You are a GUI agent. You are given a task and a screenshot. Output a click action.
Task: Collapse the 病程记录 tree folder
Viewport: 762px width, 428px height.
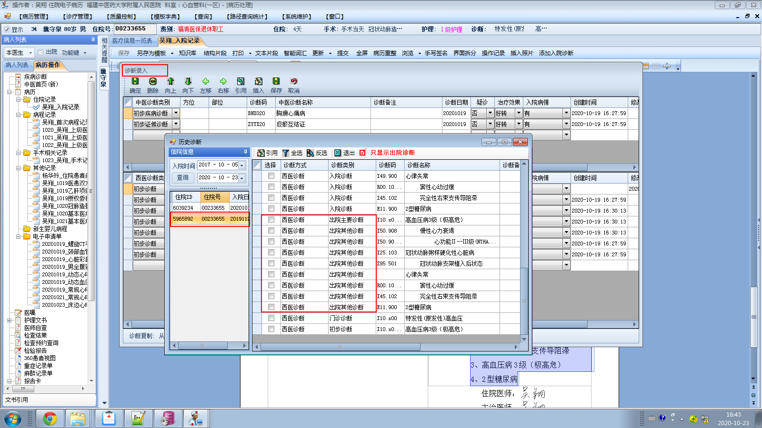point(18,115)
